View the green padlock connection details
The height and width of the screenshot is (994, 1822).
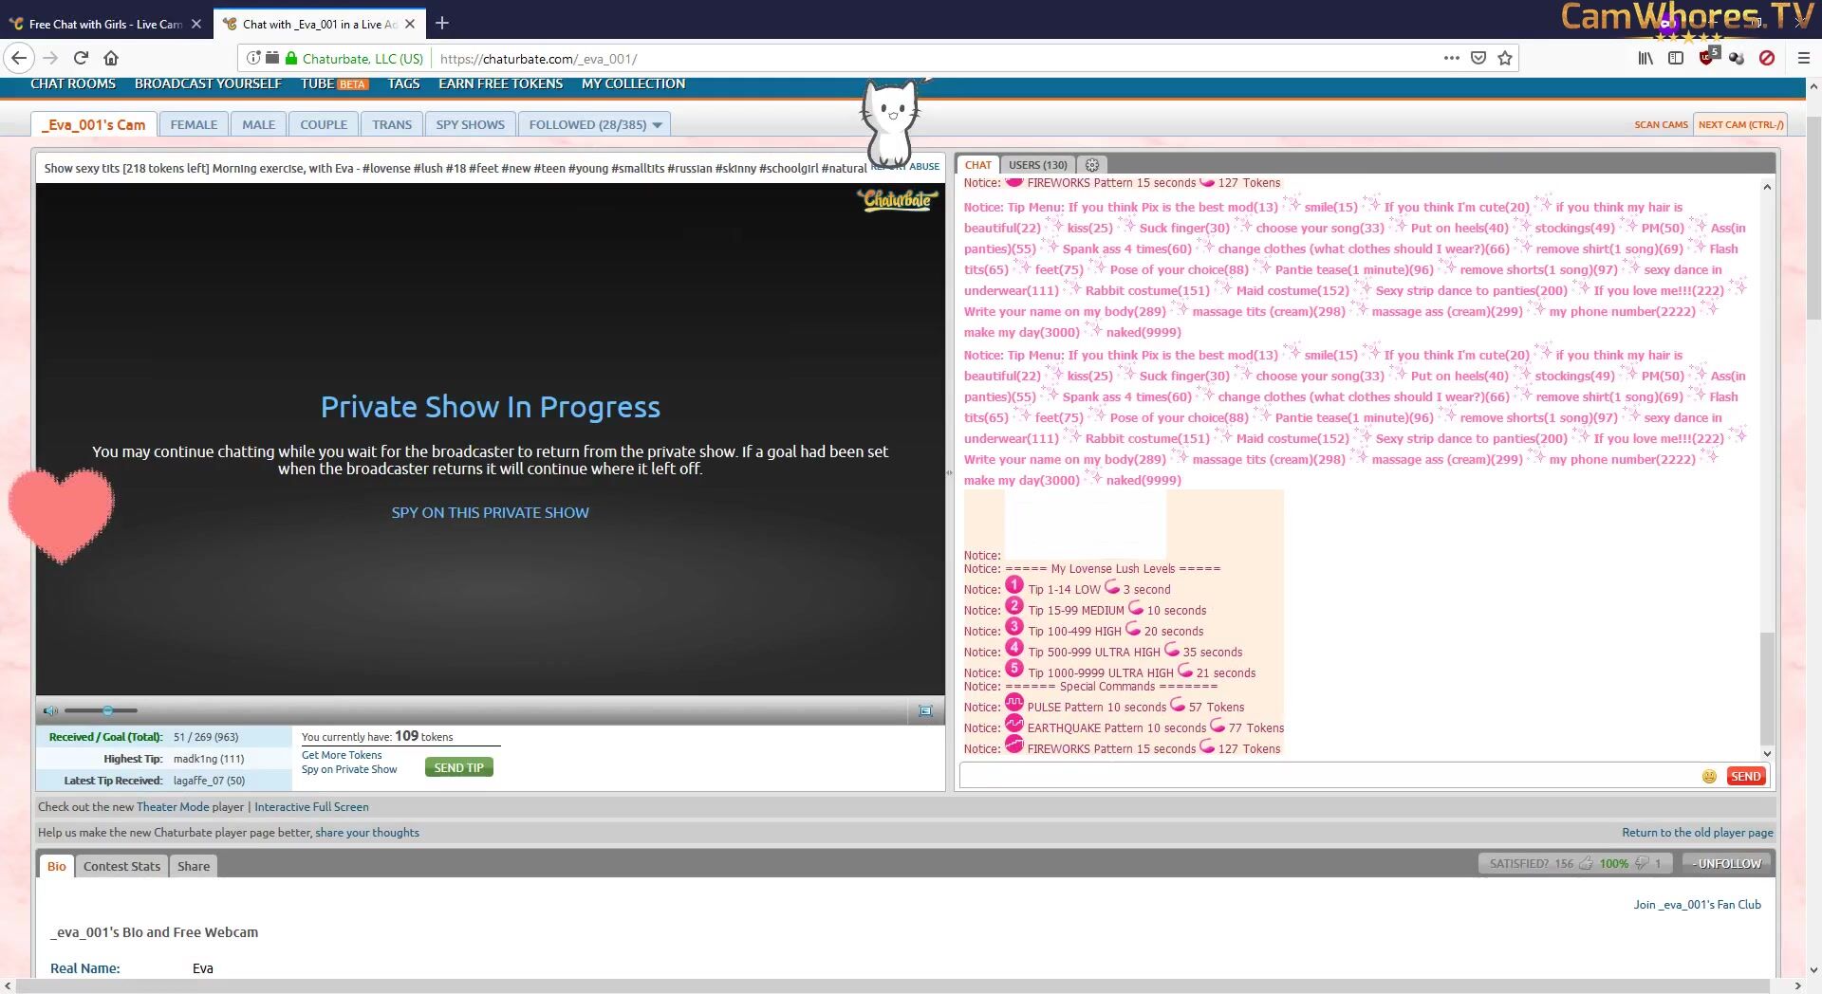tap(292, 58)
